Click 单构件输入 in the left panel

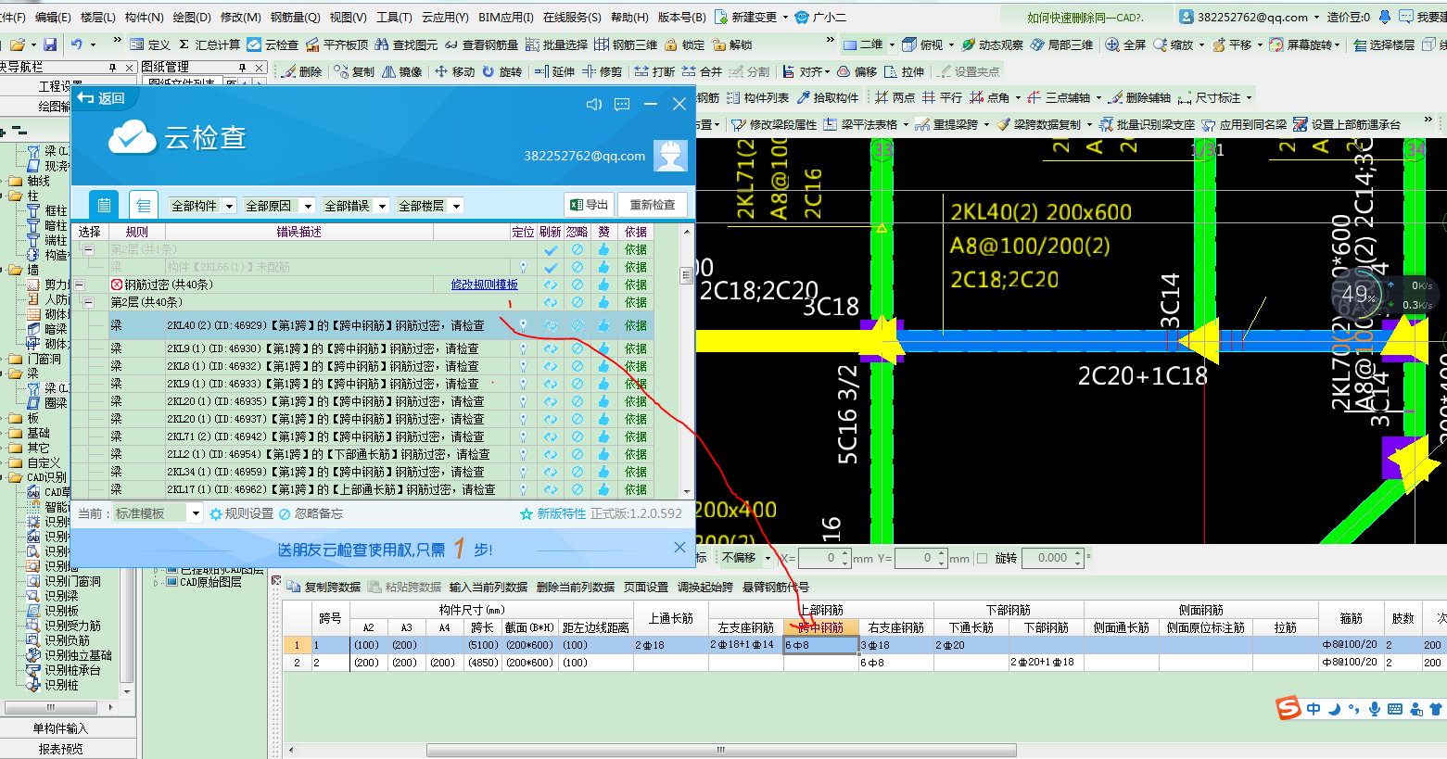[60, 728]
